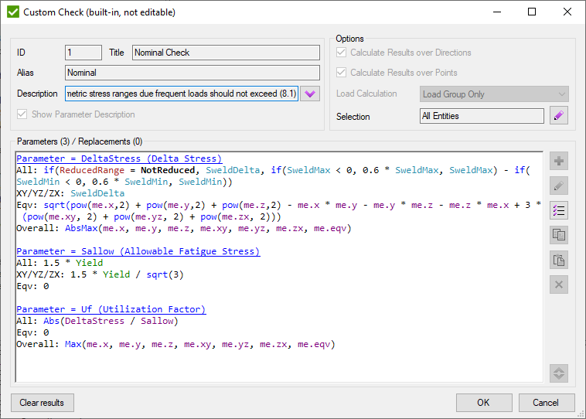
Task: Click the Alias field containing Nominal
Action: pyautogui.click(x=192, y=73)
